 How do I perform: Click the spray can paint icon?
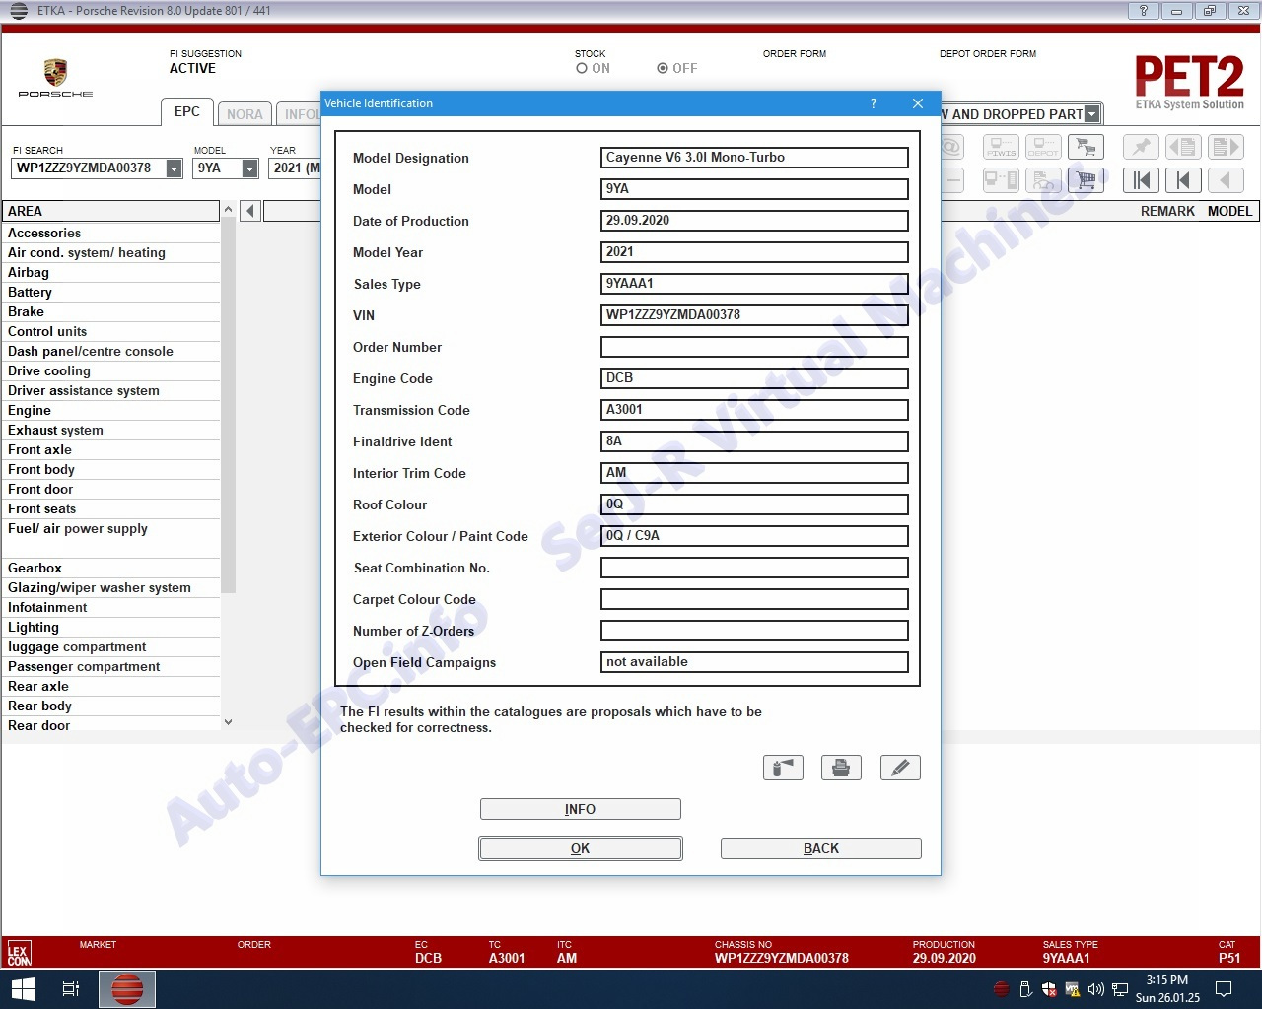pos(783,768)
